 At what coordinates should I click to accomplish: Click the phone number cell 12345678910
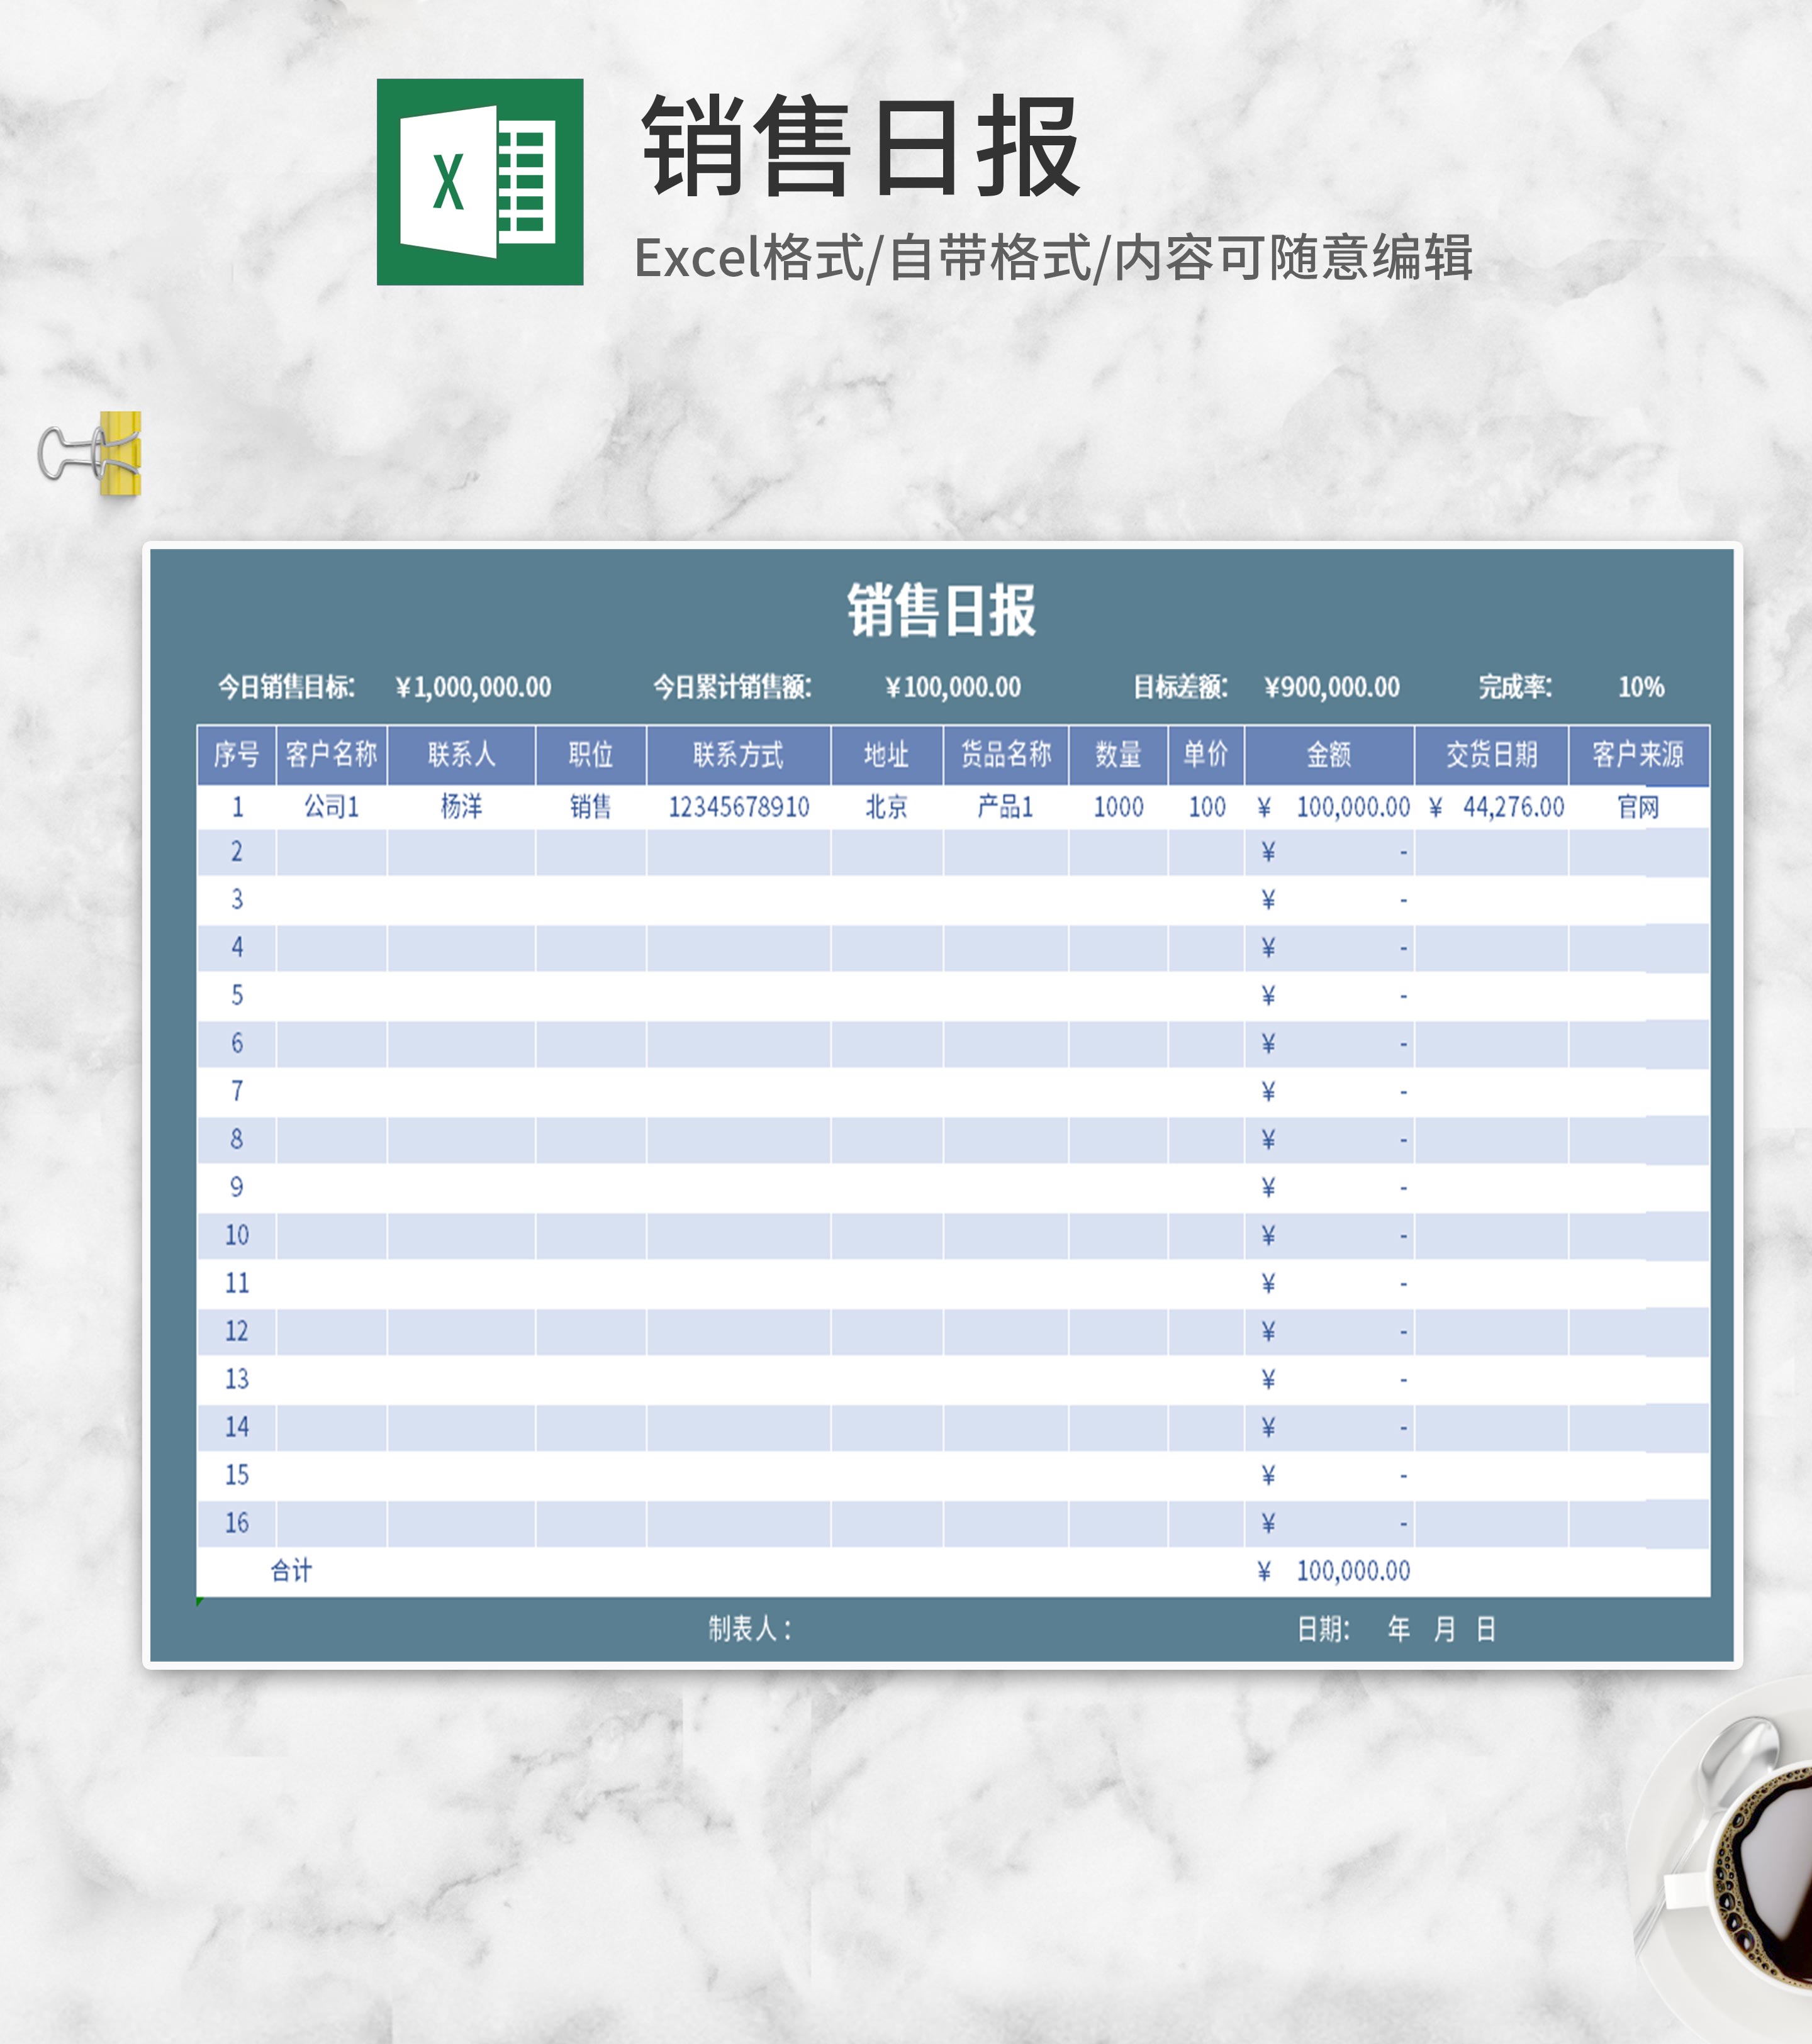coord(739,807)
